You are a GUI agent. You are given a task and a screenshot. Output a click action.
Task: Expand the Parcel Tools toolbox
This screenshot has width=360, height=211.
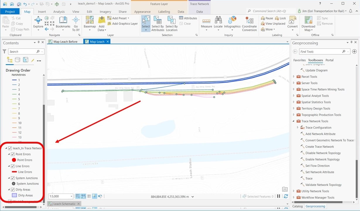point(294,77)
